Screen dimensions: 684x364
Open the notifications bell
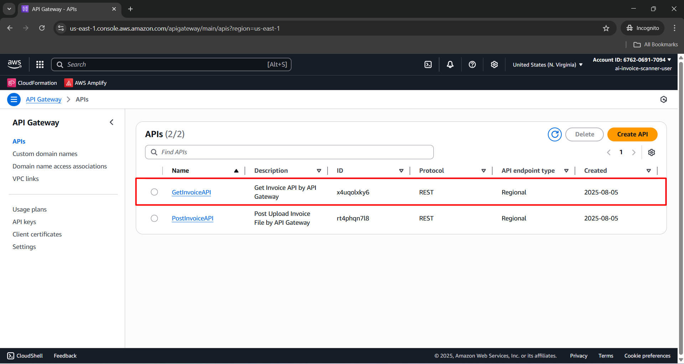(x=450, y=64)
